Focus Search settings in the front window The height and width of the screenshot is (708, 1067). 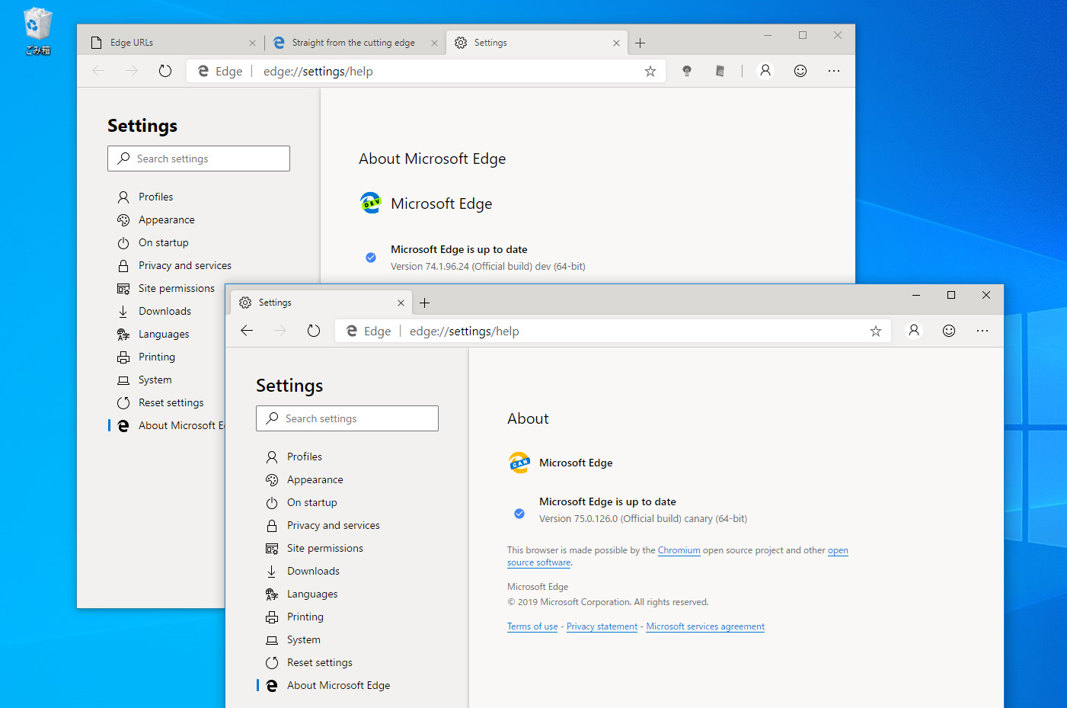tap(347, 418)
